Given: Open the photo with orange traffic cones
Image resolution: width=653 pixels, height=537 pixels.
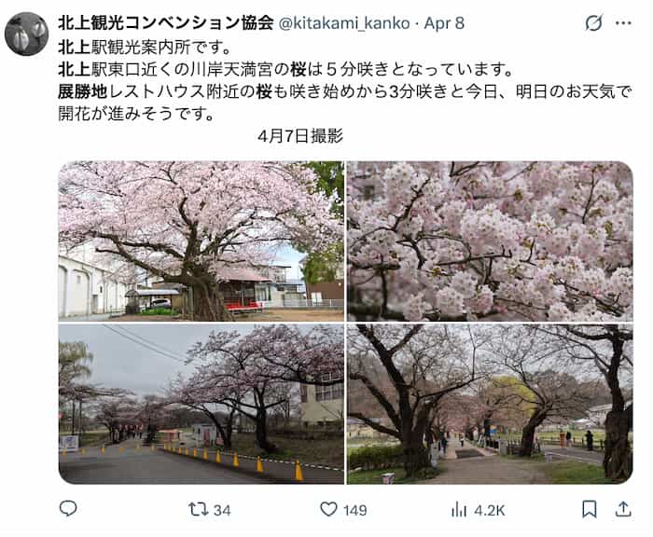Looking at the screenshot, I should coord(201,404).
